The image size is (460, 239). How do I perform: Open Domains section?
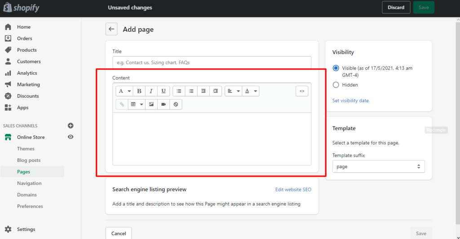[27, 195]
